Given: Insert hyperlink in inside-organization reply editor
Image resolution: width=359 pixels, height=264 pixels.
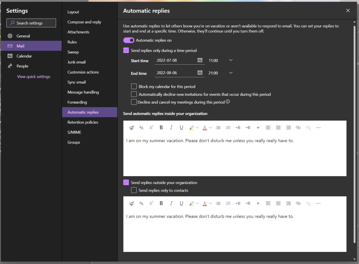Looking at the screenshot, I should 298,128.
